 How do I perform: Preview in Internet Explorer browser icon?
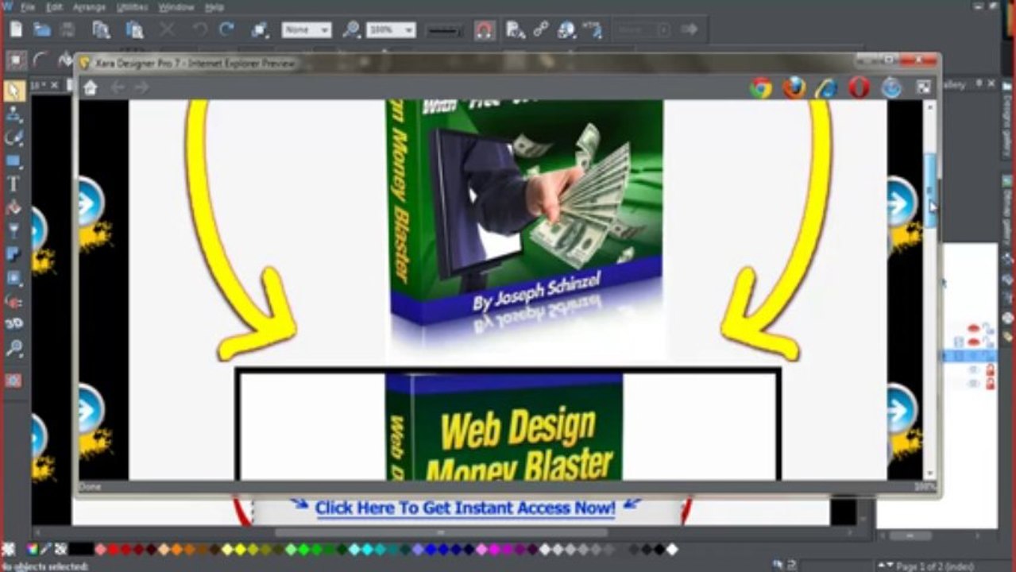click(827, 88)
